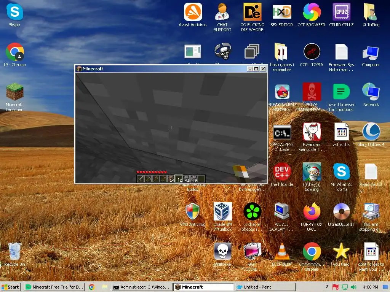390x292 pixels.
Task: Click the 4:00 PM clock
Action: [x=370, y=287]
